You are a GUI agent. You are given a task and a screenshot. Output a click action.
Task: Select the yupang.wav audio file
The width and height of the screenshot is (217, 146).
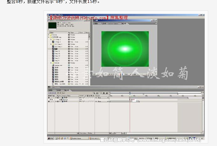pos(58,65)
